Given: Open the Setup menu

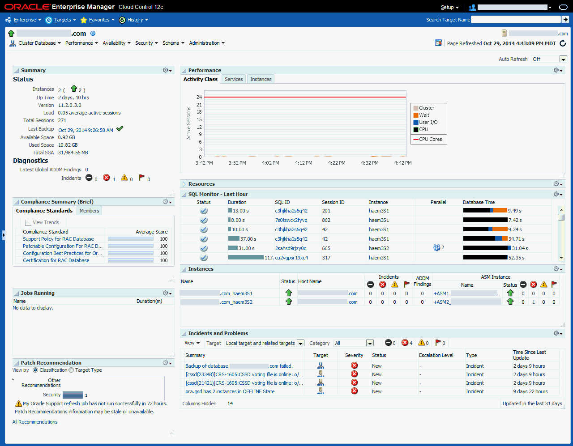Looking at the screenshot, I should tap(450, 7).
